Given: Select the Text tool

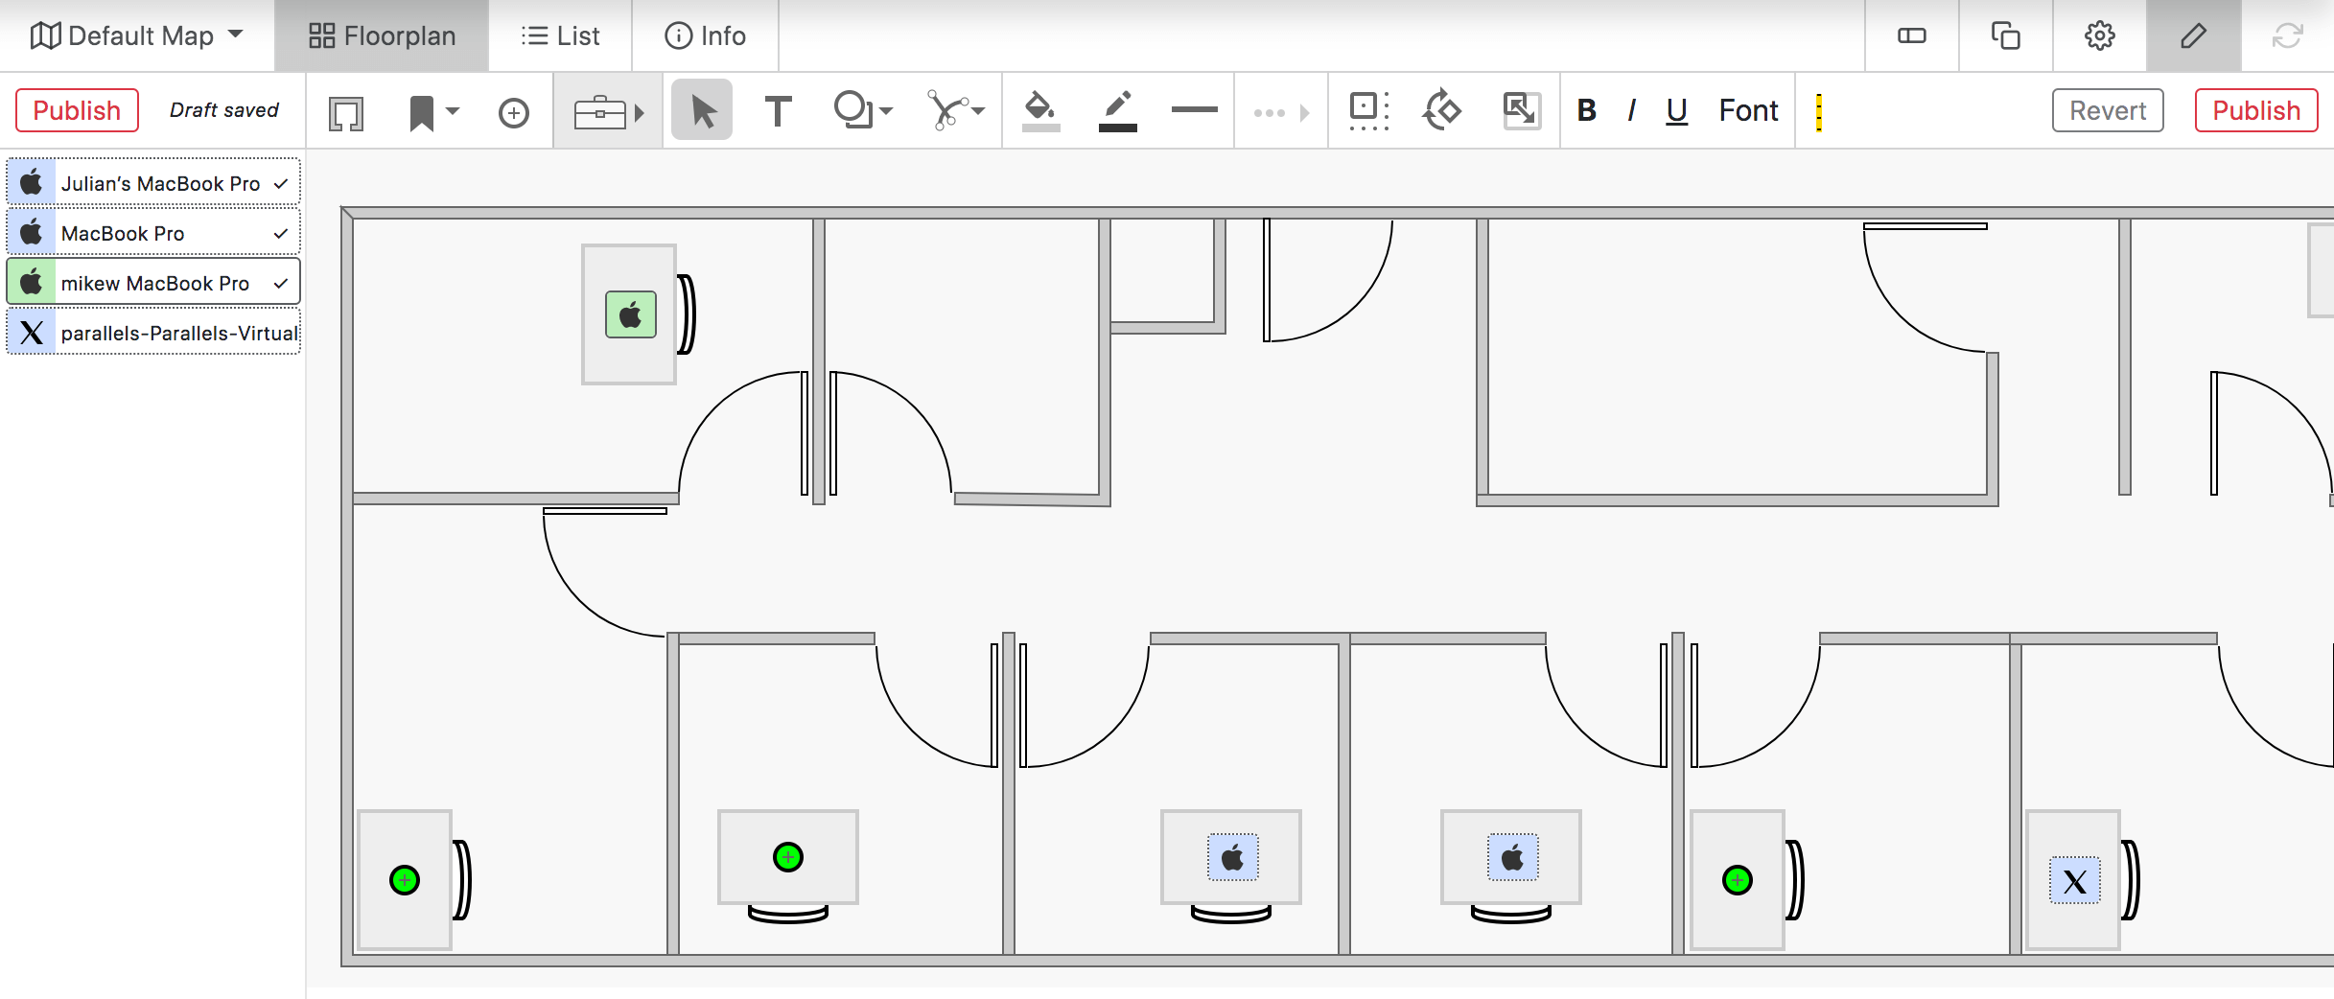Looking at the screenshot, I should 778,109.
